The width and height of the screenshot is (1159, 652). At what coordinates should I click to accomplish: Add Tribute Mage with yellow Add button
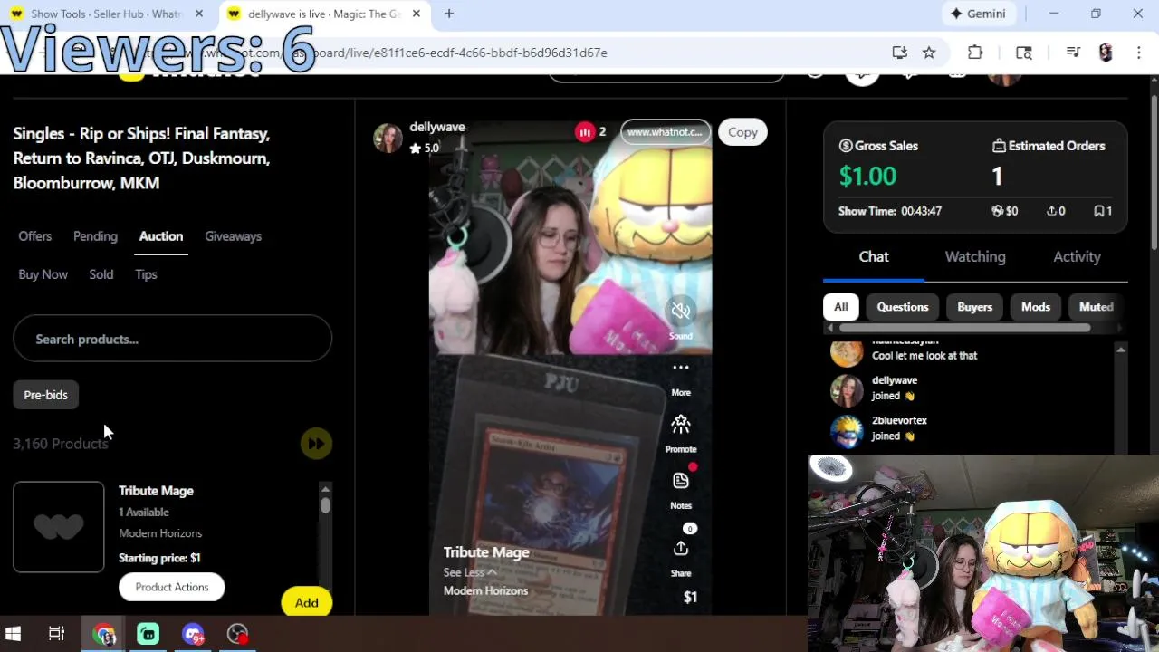(x=306, y=603)
